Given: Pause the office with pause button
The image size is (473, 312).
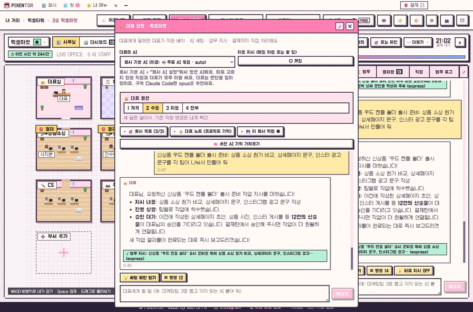Looking at the screenshot, I should coord(460,43).
